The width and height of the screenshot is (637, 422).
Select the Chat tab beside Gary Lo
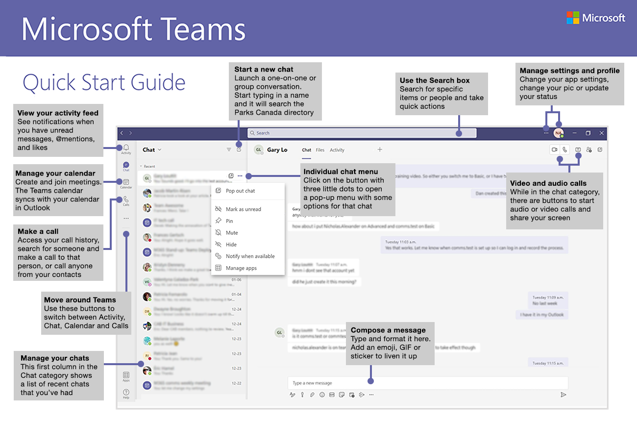pyautogui.click(x=307, y=150)
